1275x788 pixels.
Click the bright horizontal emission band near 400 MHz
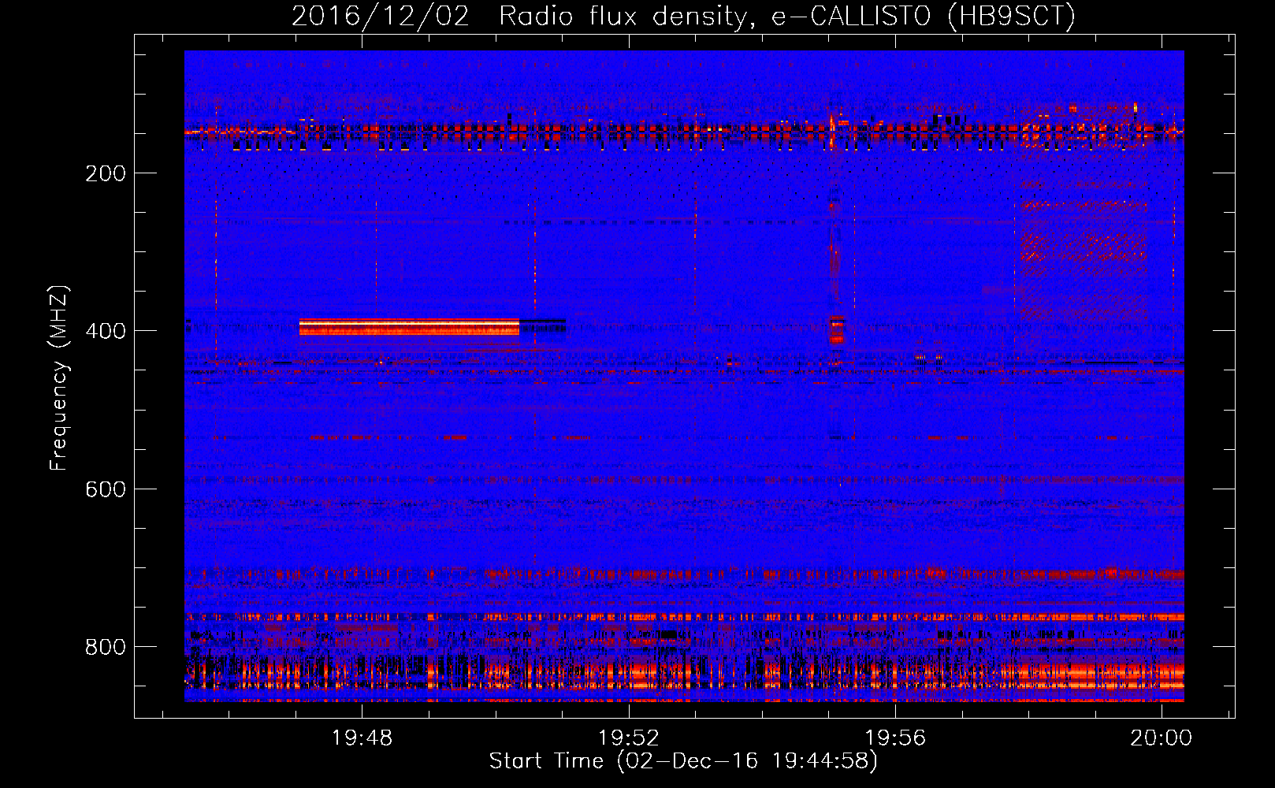click(409, 327)
